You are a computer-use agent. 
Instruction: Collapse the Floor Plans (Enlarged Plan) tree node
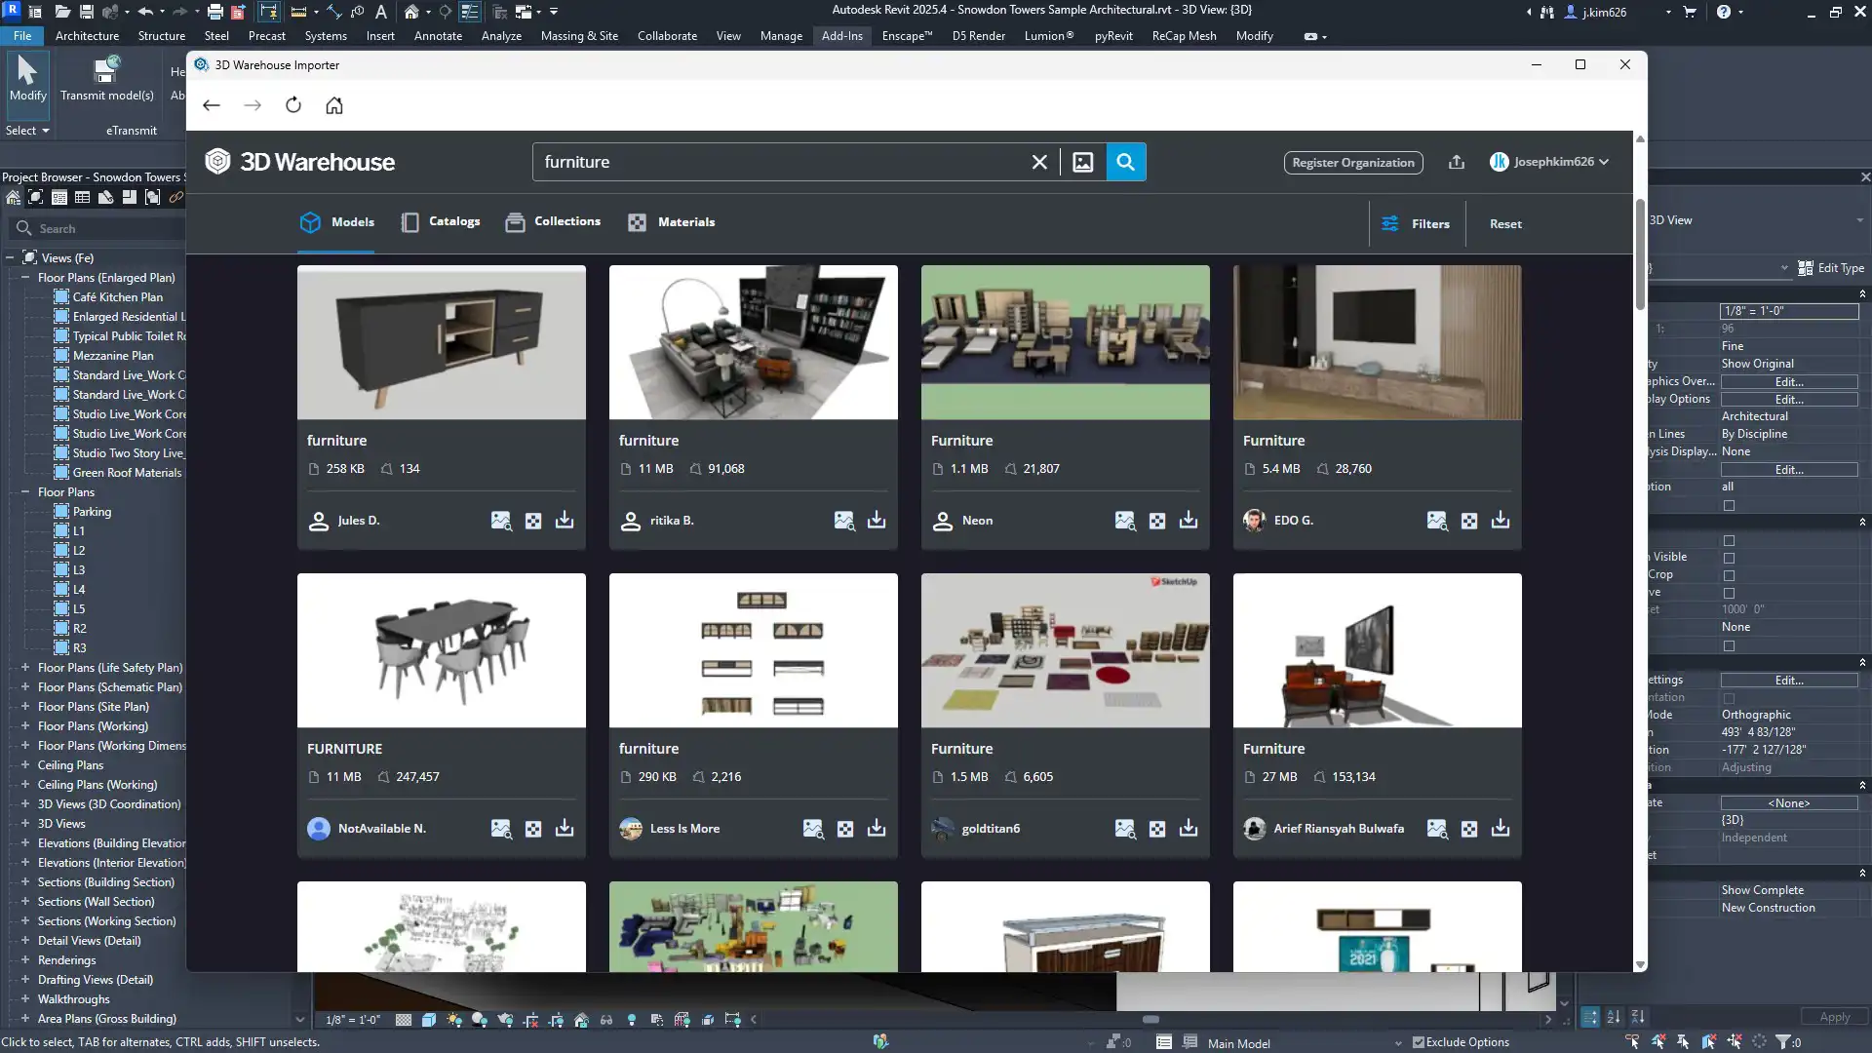click(24, 277)
